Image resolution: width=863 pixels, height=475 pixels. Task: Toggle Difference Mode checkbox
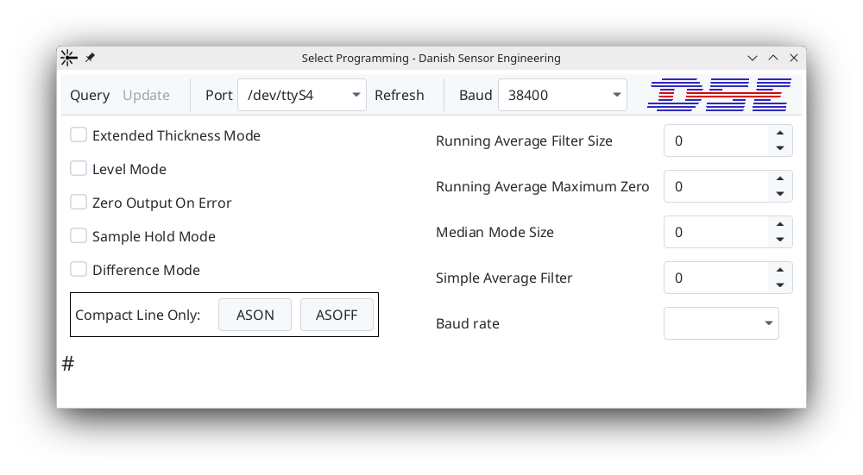click(79, 270)
